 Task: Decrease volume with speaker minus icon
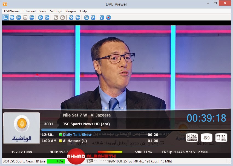pyautogui.click(x=71, y=17)
